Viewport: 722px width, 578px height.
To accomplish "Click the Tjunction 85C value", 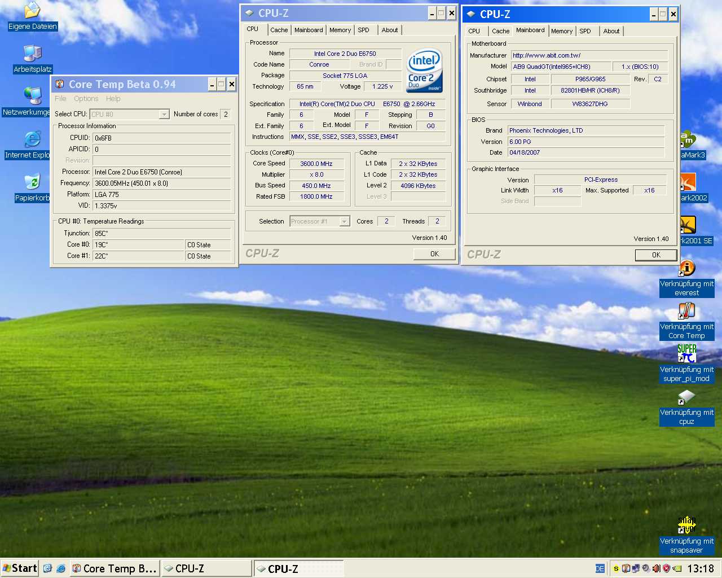I will [162, 233].
